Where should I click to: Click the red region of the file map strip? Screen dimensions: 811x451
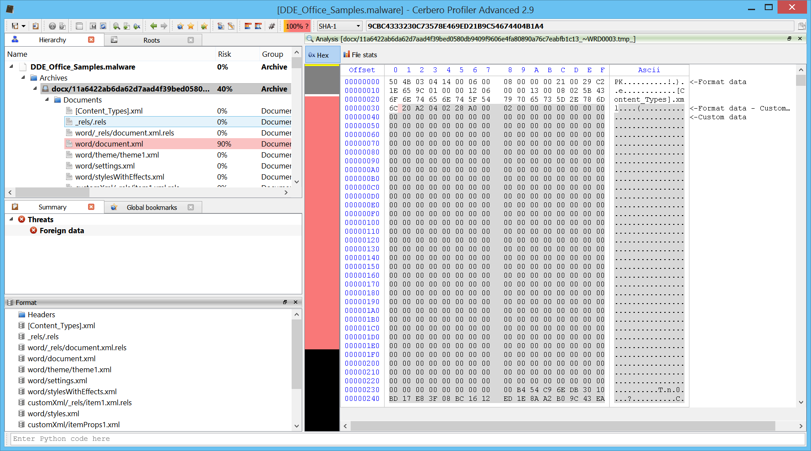pyautogui.click(x=322, y=223)
